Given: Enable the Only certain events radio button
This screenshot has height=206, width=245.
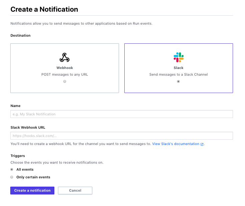Looking at the screenshot, I should pyautogui.click(x=12, y=177).
